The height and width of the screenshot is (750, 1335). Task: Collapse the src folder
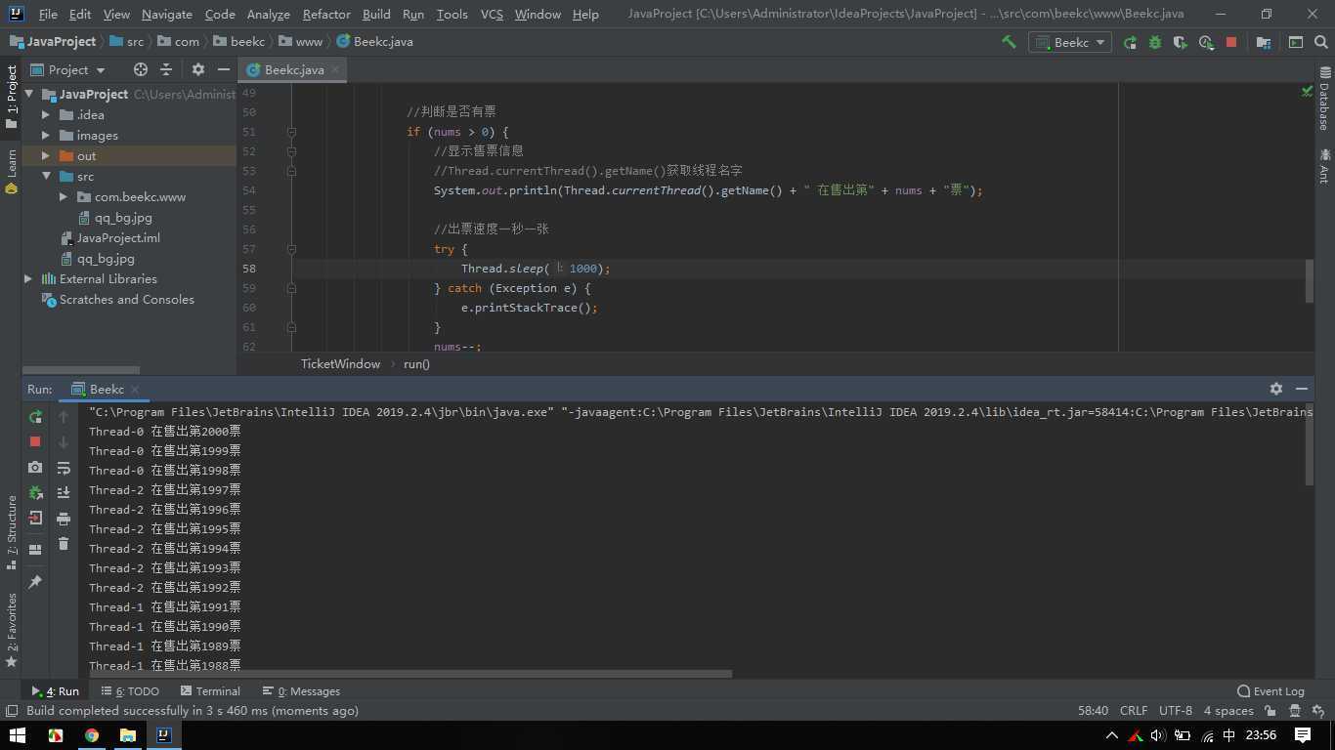(46, 176)
